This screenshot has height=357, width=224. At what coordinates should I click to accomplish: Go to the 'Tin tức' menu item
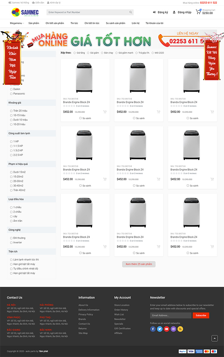74,23
